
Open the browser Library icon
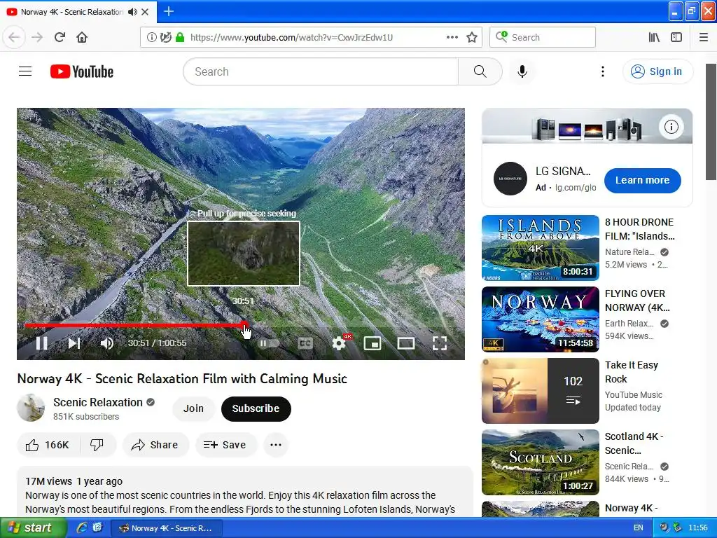click(654, 37)
